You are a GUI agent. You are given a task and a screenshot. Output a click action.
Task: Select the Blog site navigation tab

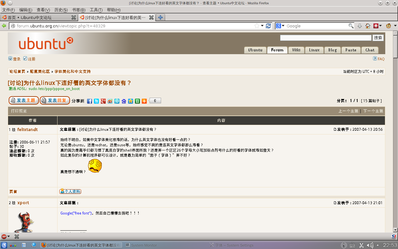point(332,50)
